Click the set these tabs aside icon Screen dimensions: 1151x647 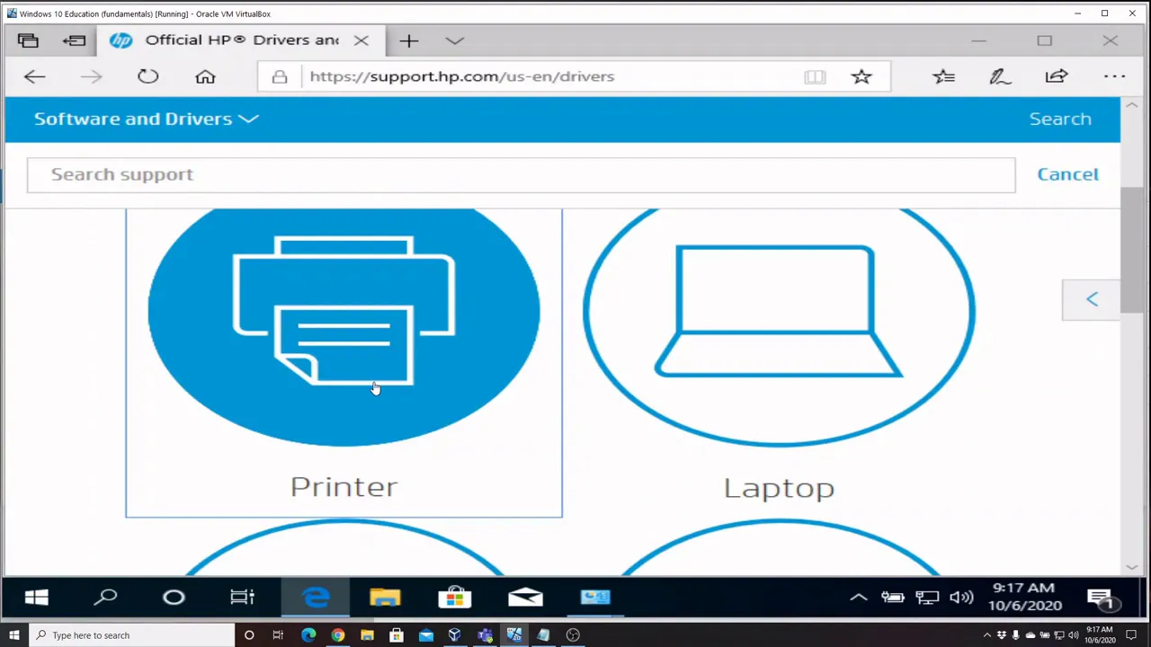[x=74, y=40]
